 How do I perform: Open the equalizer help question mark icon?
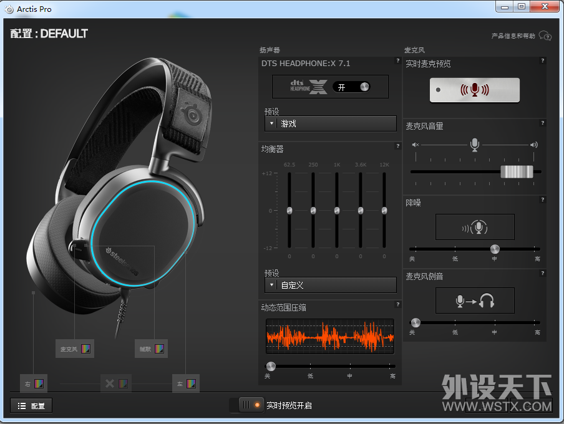(398, 146)
